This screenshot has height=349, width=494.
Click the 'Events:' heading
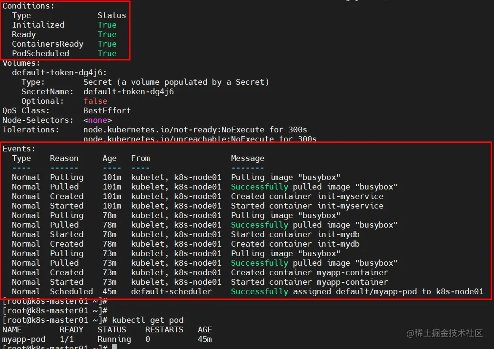point(19,149)
